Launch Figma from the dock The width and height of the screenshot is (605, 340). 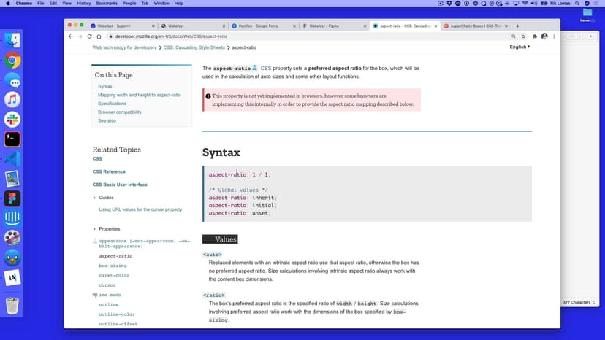click(12, 198)
